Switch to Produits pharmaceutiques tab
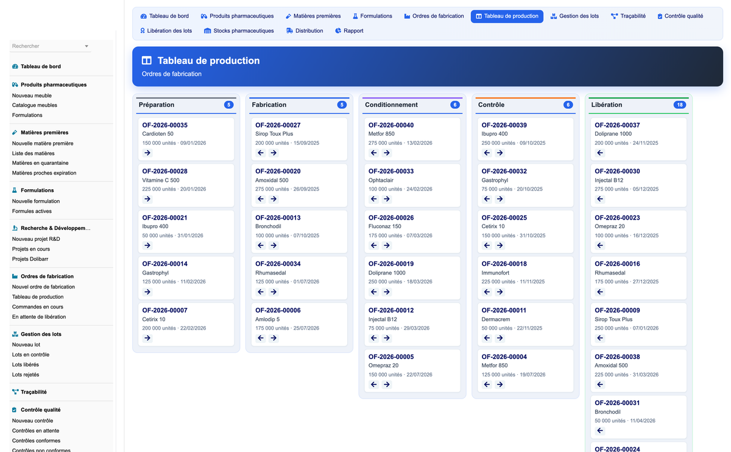Image resolution: width=731 pixels, height=452 pixels. (237, 16)
